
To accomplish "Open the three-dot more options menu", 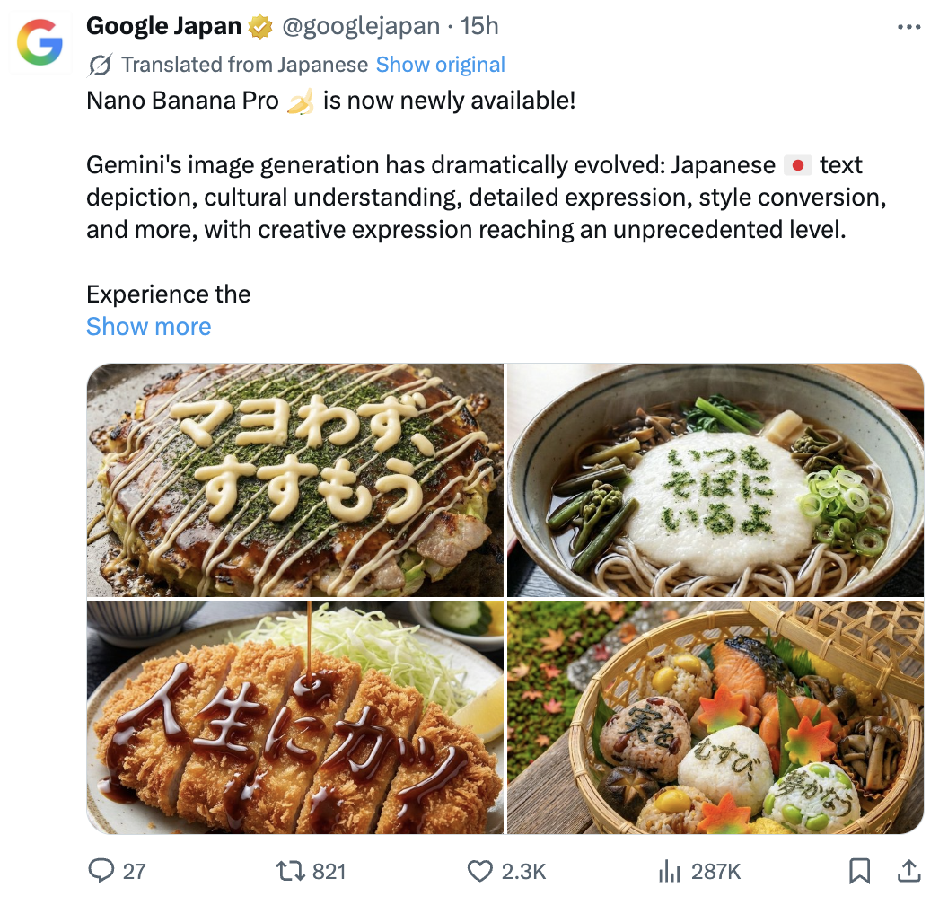I will click(909, 27).
